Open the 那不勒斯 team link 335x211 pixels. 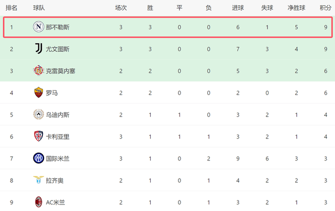(x=58, y=27)
